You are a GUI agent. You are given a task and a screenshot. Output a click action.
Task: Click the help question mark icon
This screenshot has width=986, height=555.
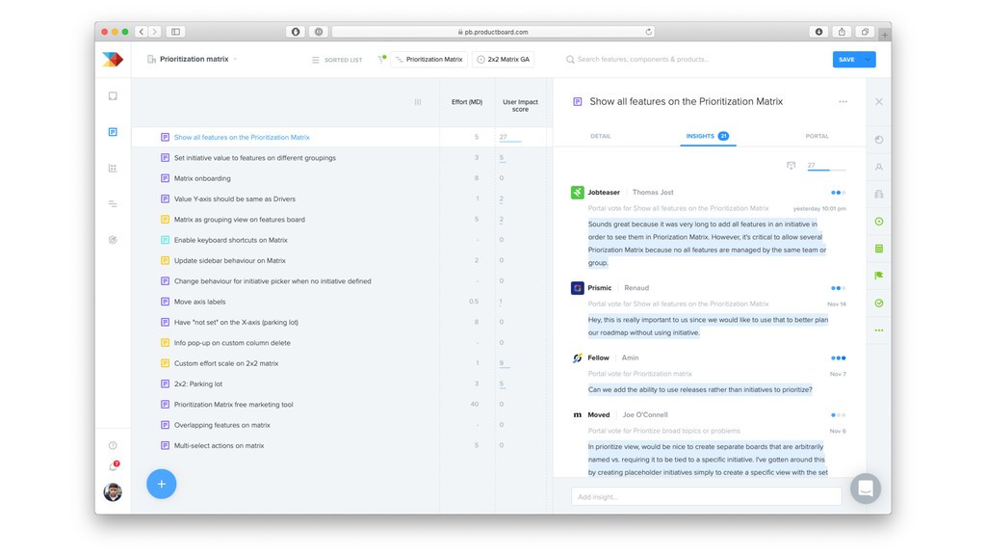pos(113,445)
